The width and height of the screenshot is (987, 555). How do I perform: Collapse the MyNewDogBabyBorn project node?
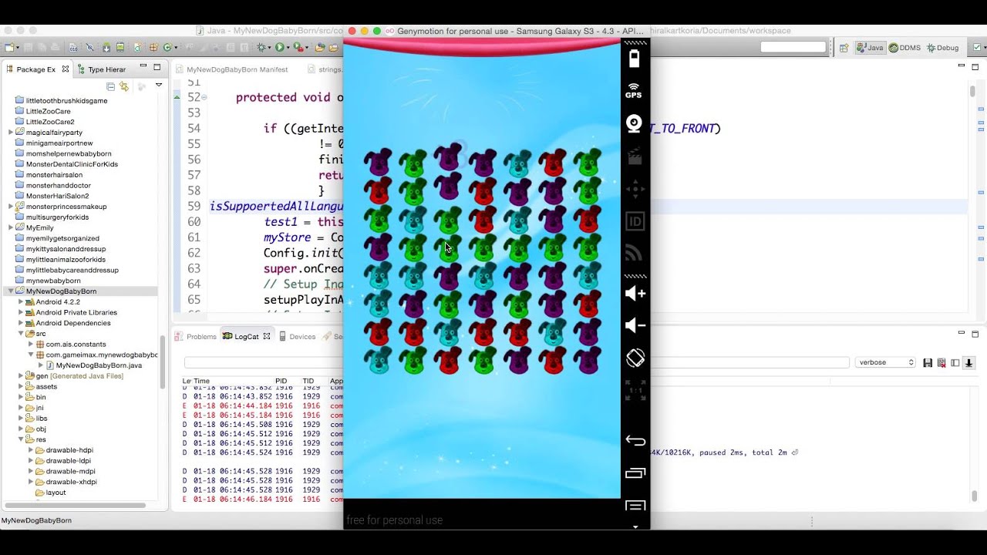click(11, 291)
